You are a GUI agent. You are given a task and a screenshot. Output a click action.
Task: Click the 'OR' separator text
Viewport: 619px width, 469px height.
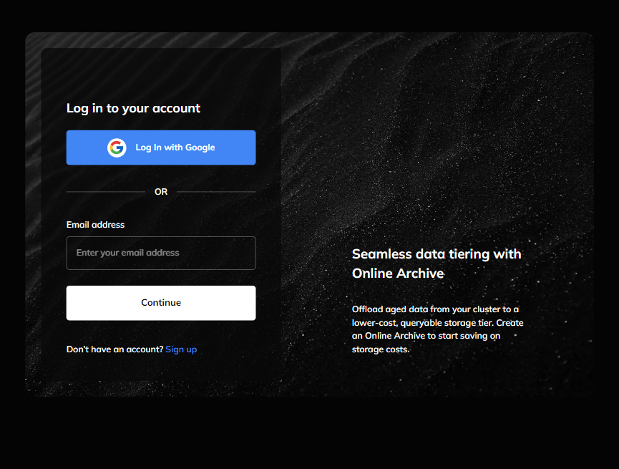click(161, 192)
